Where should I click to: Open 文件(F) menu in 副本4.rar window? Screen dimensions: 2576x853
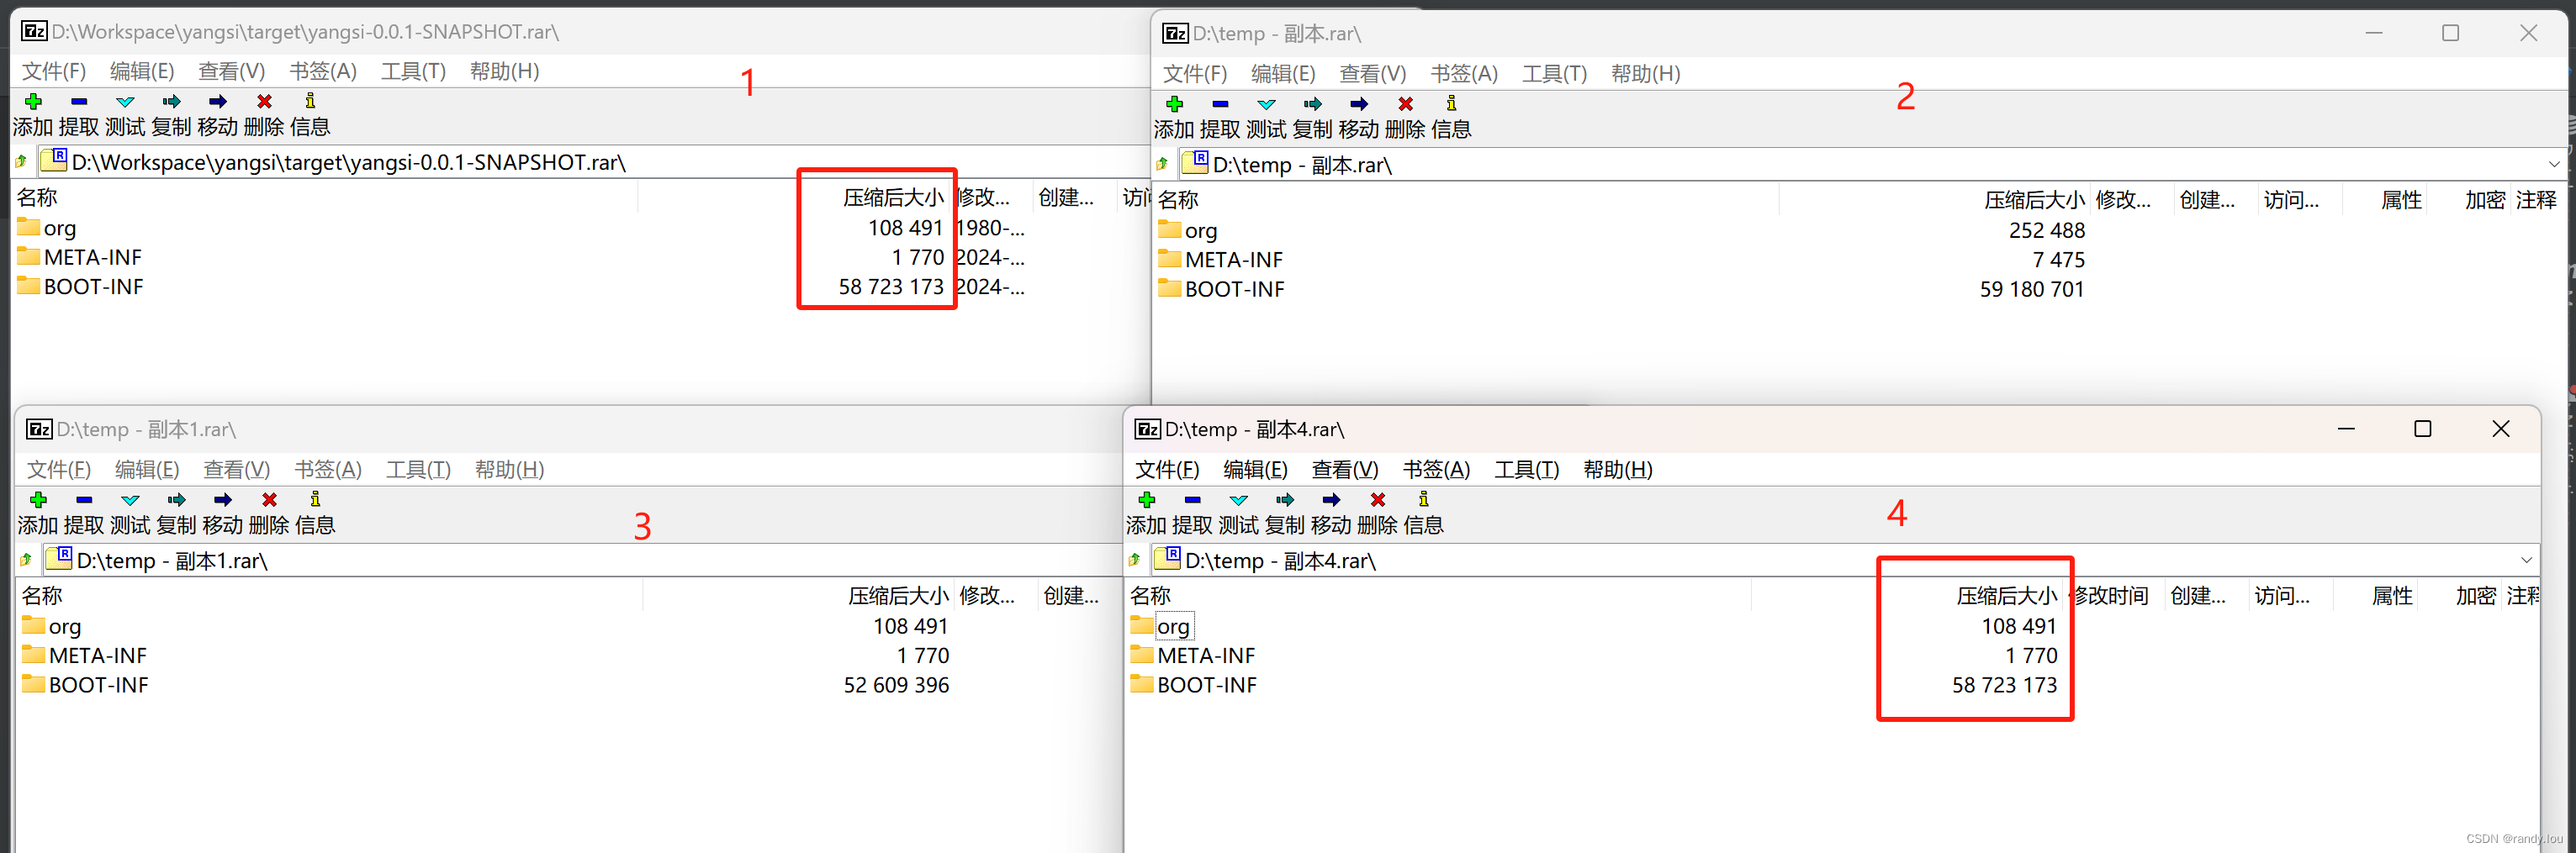(x=1166, y=470)
